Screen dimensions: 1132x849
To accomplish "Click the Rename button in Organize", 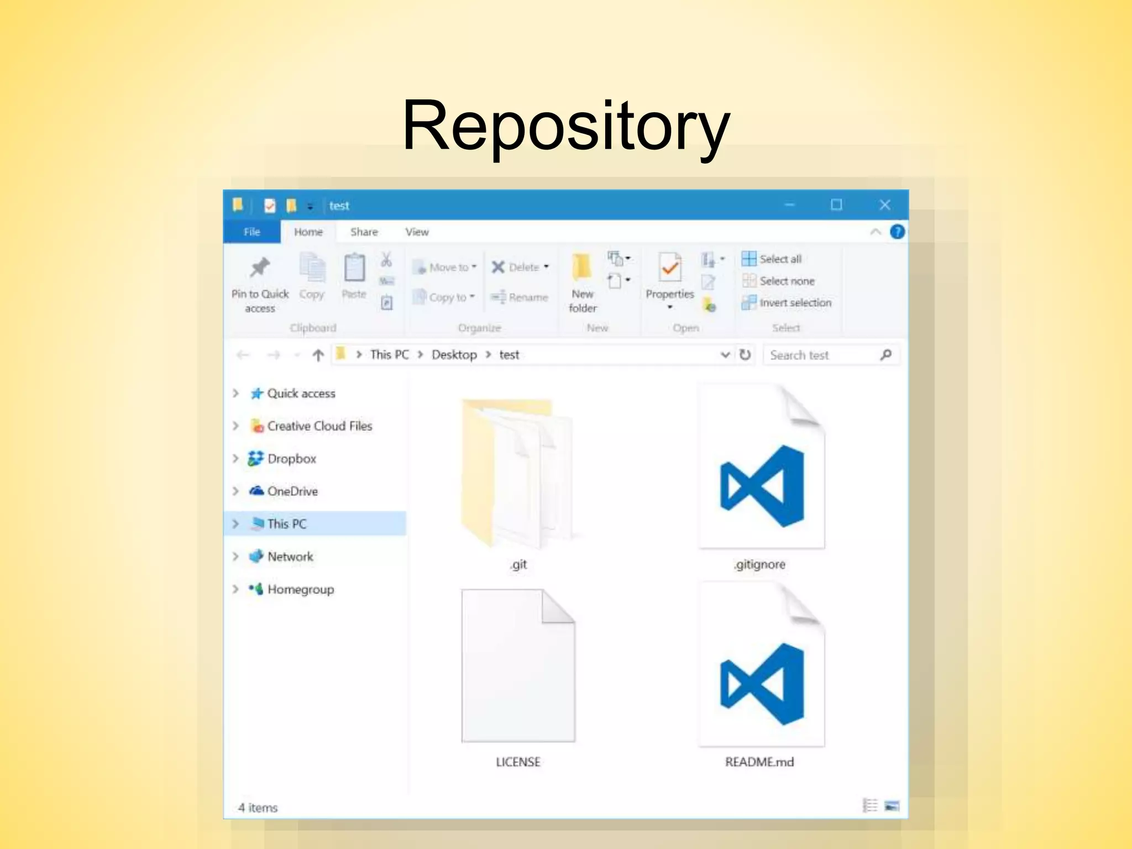I will pyautogui.click(x=519, y=297).
